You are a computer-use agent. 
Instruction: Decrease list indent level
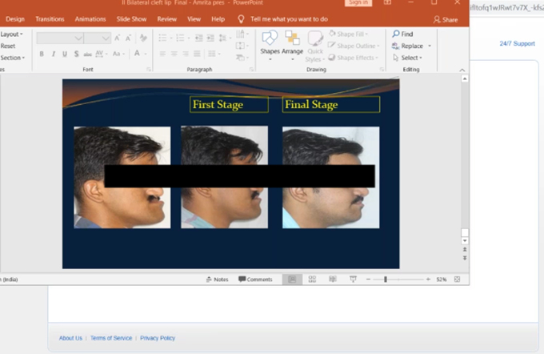click(x=198, y=38)
